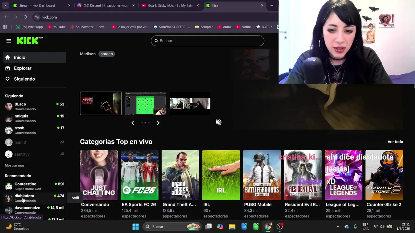This screenshot has height=233, width=415.
Task: Switch to Discord browser tab
Action: click(x=106, y=6)
